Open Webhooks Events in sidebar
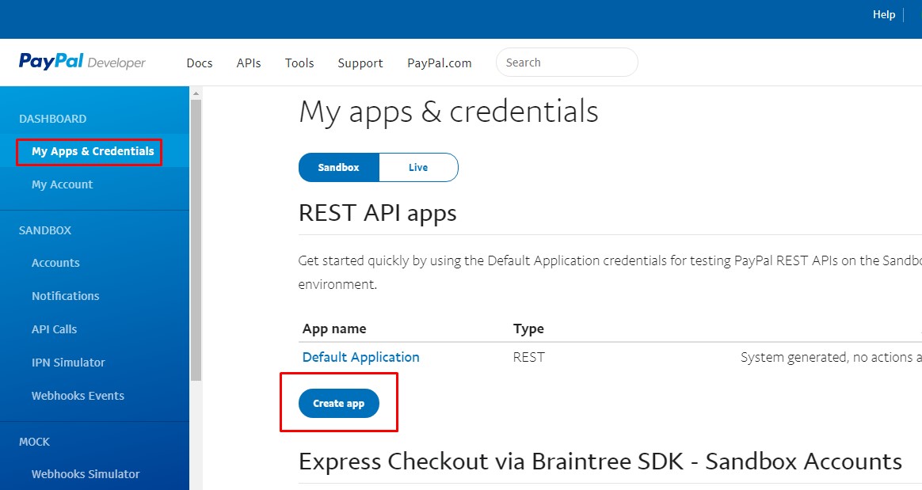This screenshot has height=490, width=922. 78,396
